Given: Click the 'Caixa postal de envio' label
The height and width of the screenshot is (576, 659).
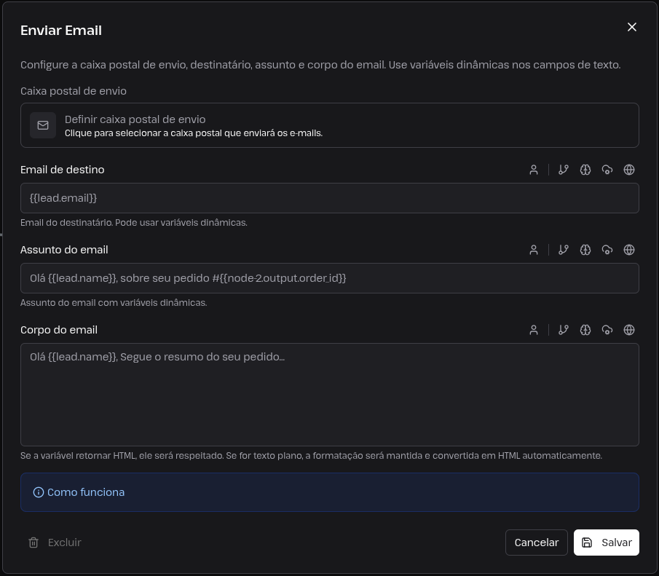Looking at the screenshot, I should (x=74, y=91).
